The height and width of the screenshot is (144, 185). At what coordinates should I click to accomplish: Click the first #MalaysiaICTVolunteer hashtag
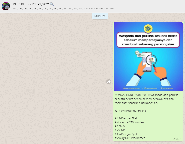pyautogui.click(x=130, y=122)
